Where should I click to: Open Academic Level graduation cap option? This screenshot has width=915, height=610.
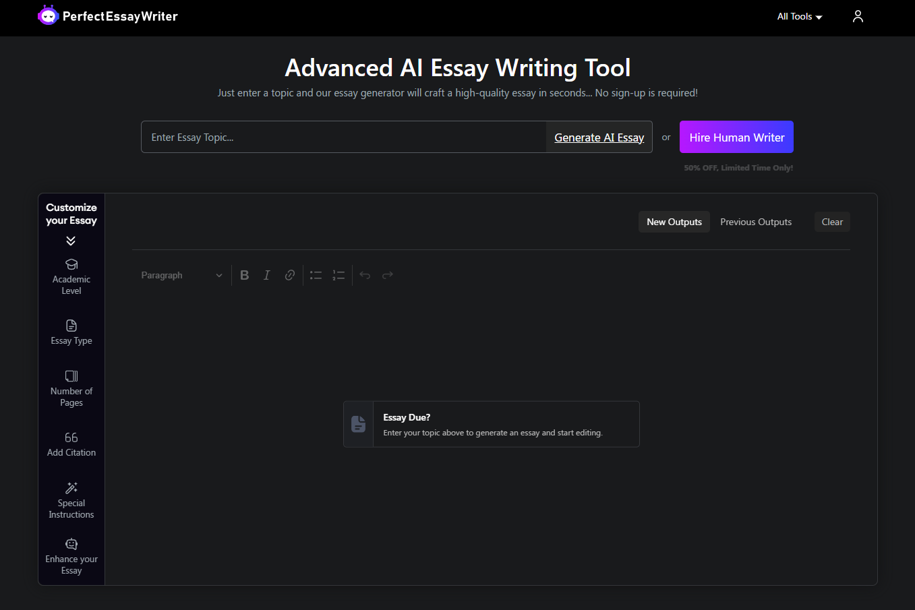pos(71,277)
